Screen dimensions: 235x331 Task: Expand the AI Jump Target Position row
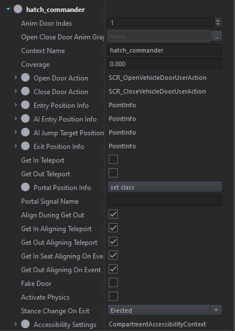15,132
